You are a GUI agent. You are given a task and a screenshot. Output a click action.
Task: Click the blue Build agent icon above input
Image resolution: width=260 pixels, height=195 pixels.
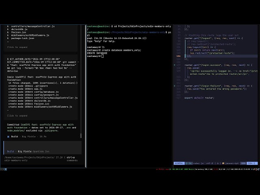tap(8, 136)
